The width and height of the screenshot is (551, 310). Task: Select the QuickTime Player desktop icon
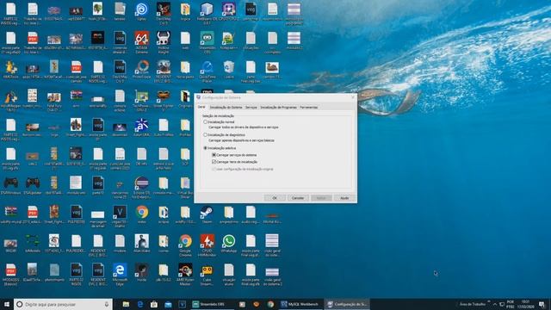coord(207,71)
